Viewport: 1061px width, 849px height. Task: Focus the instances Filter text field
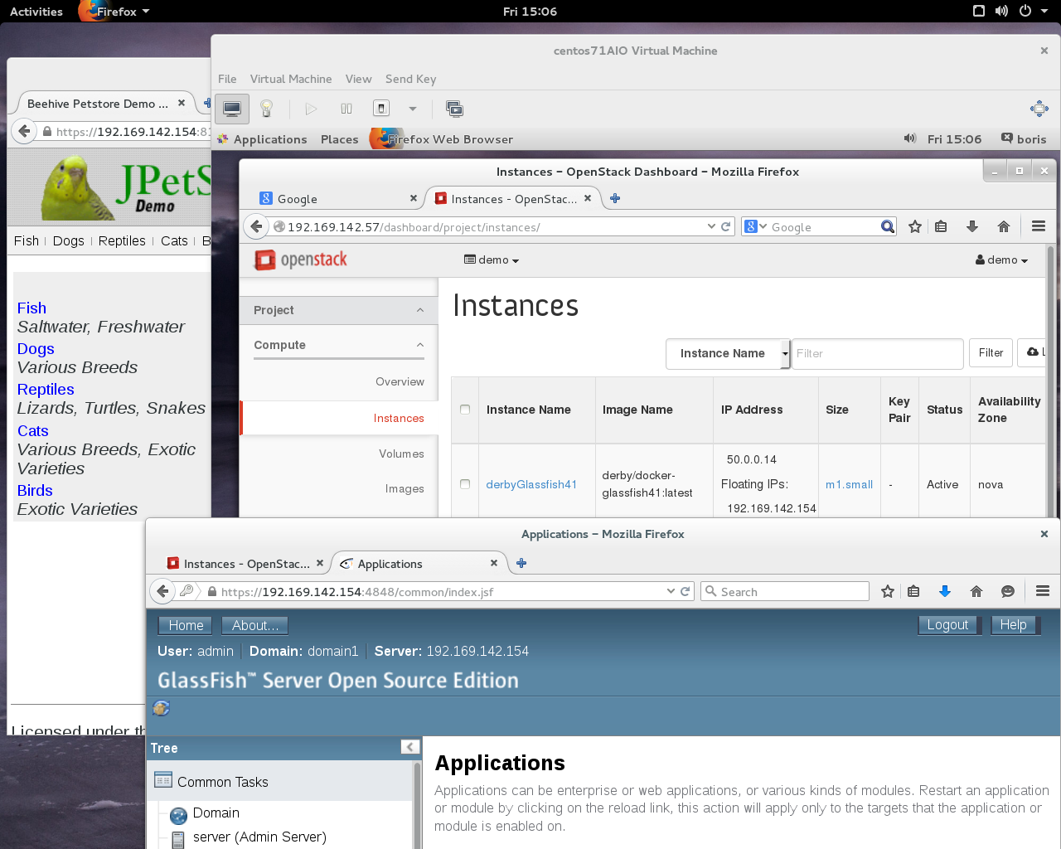click(878, 353)
